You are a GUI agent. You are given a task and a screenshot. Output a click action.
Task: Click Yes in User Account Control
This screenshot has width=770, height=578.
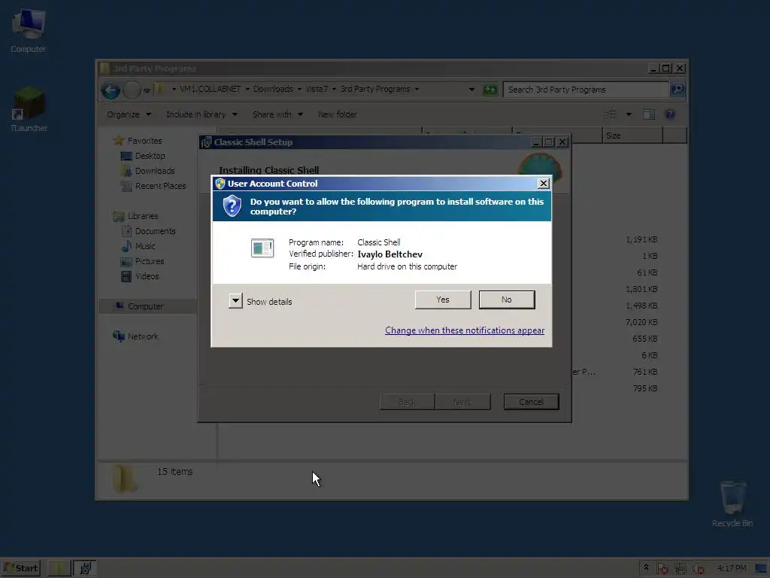[442, 300]
